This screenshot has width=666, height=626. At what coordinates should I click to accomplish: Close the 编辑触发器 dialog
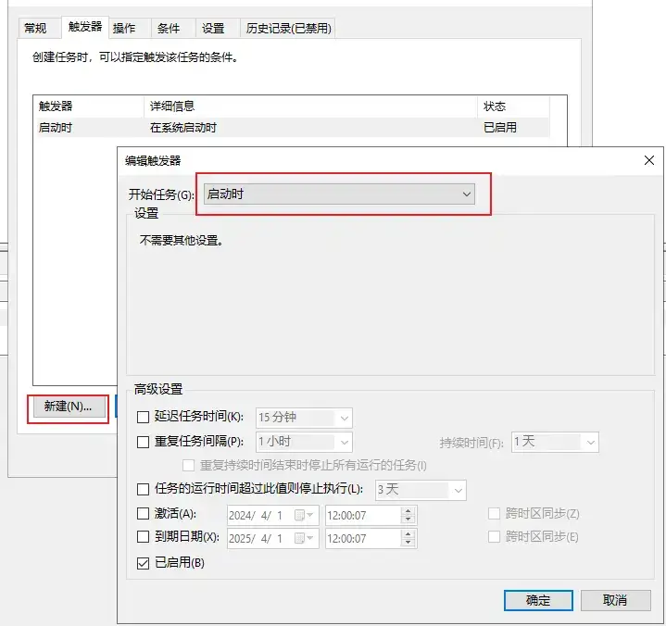click(x=649, y=160)
